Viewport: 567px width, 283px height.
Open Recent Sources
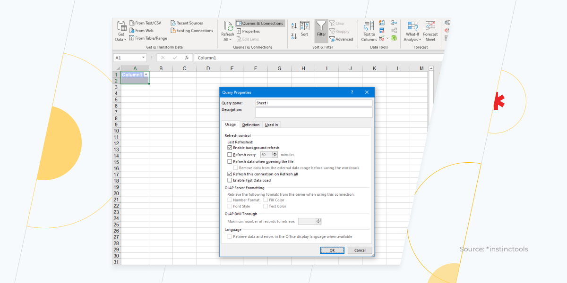pos(187,23)
